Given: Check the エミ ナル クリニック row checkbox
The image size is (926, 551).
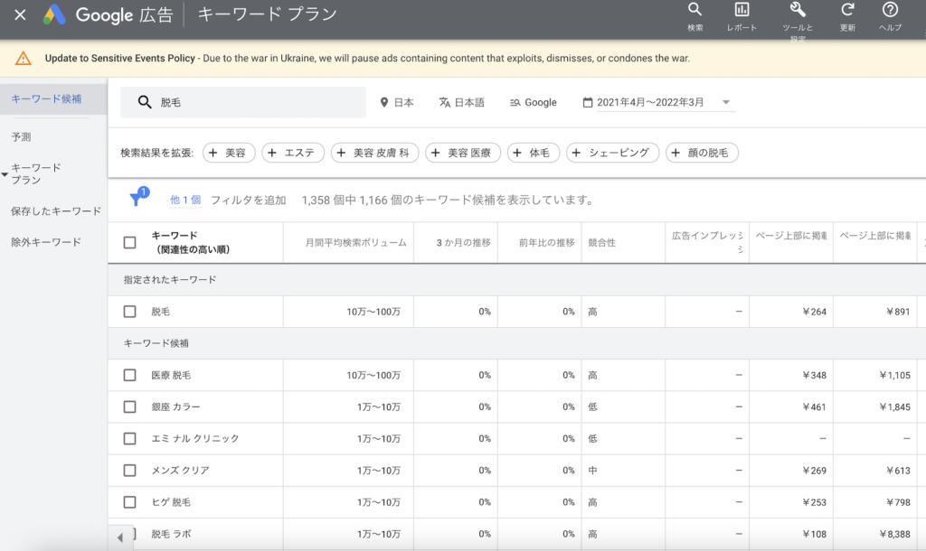Looking at the screenshot, I should point(130,439).
